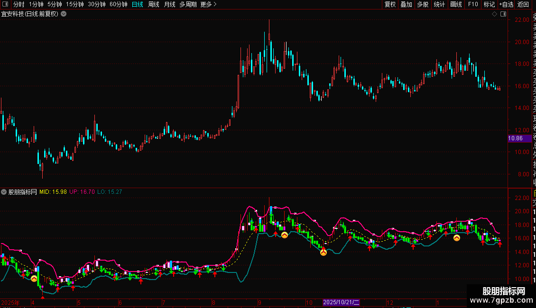Toggle the side panel icon in chart header
This screenshot has width=536, height=308.
(503, 14)
